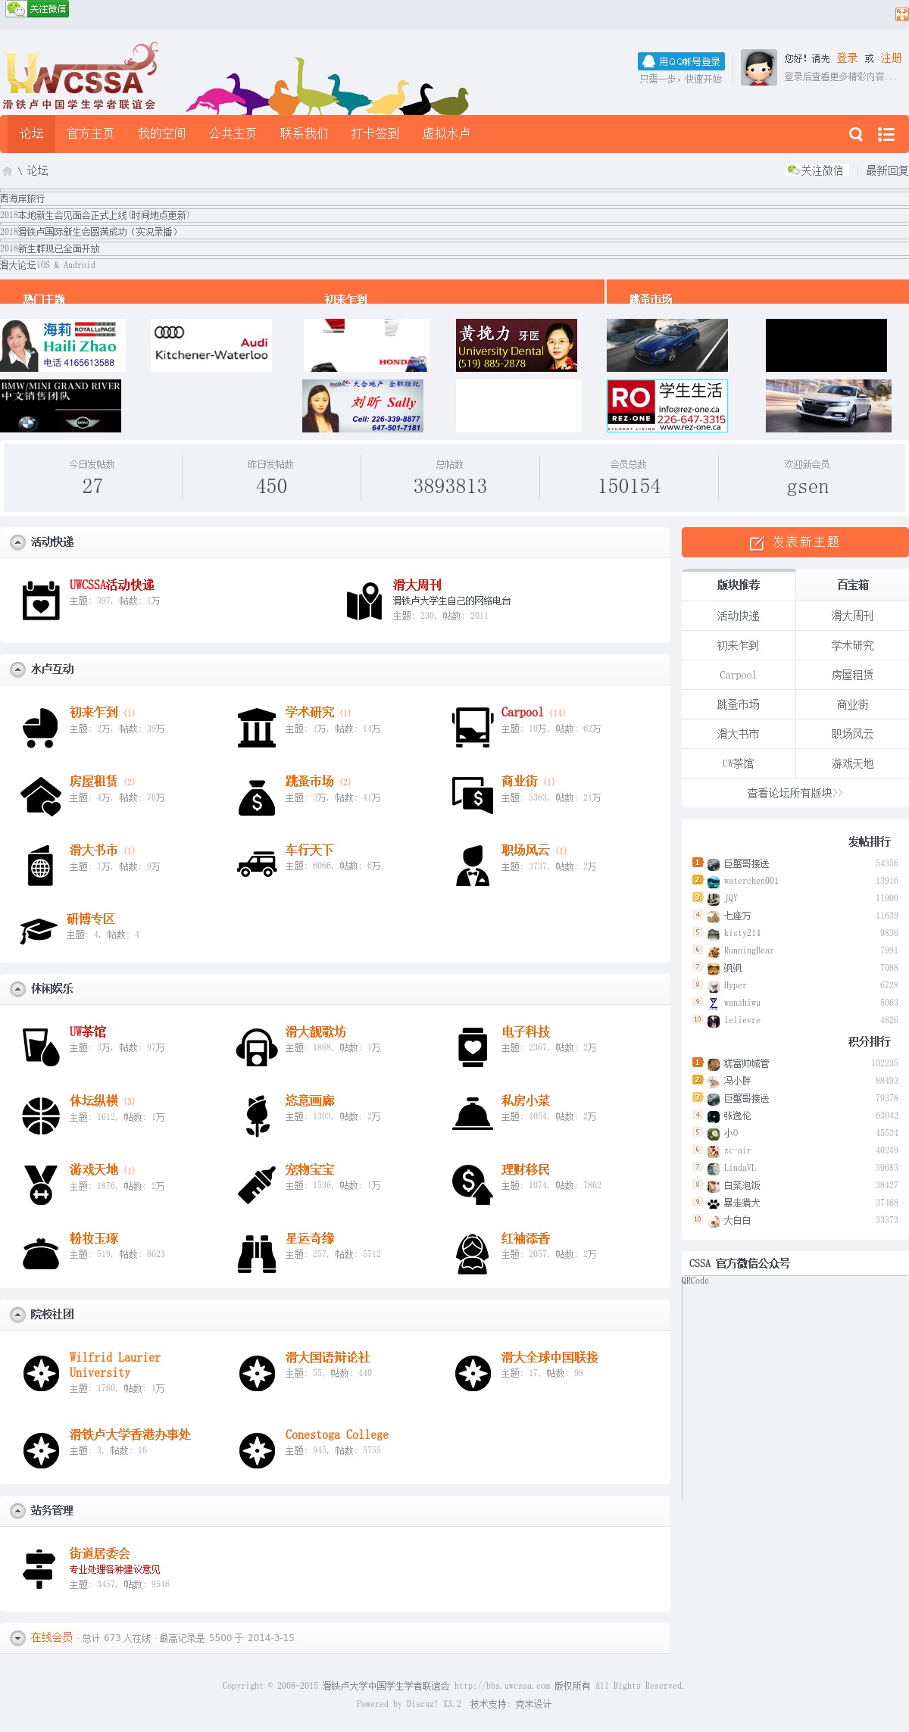This screenshot has width=909, height=1732.
Task: Collapse the 院校社团 section
Action: click(17, 1315)
